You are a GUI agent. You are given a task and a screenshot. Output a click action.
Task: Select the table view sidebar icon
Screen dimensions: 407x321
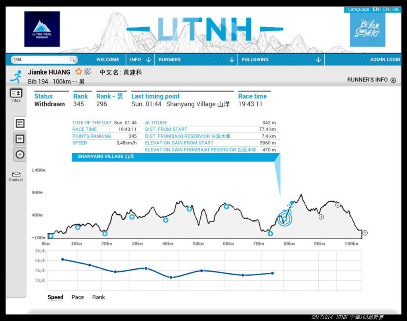tap(20, 139)
